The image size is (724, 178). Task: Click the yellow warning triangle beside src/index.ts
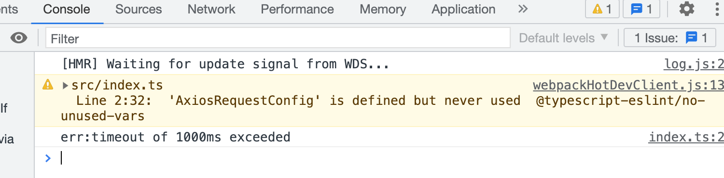(48, 85)
